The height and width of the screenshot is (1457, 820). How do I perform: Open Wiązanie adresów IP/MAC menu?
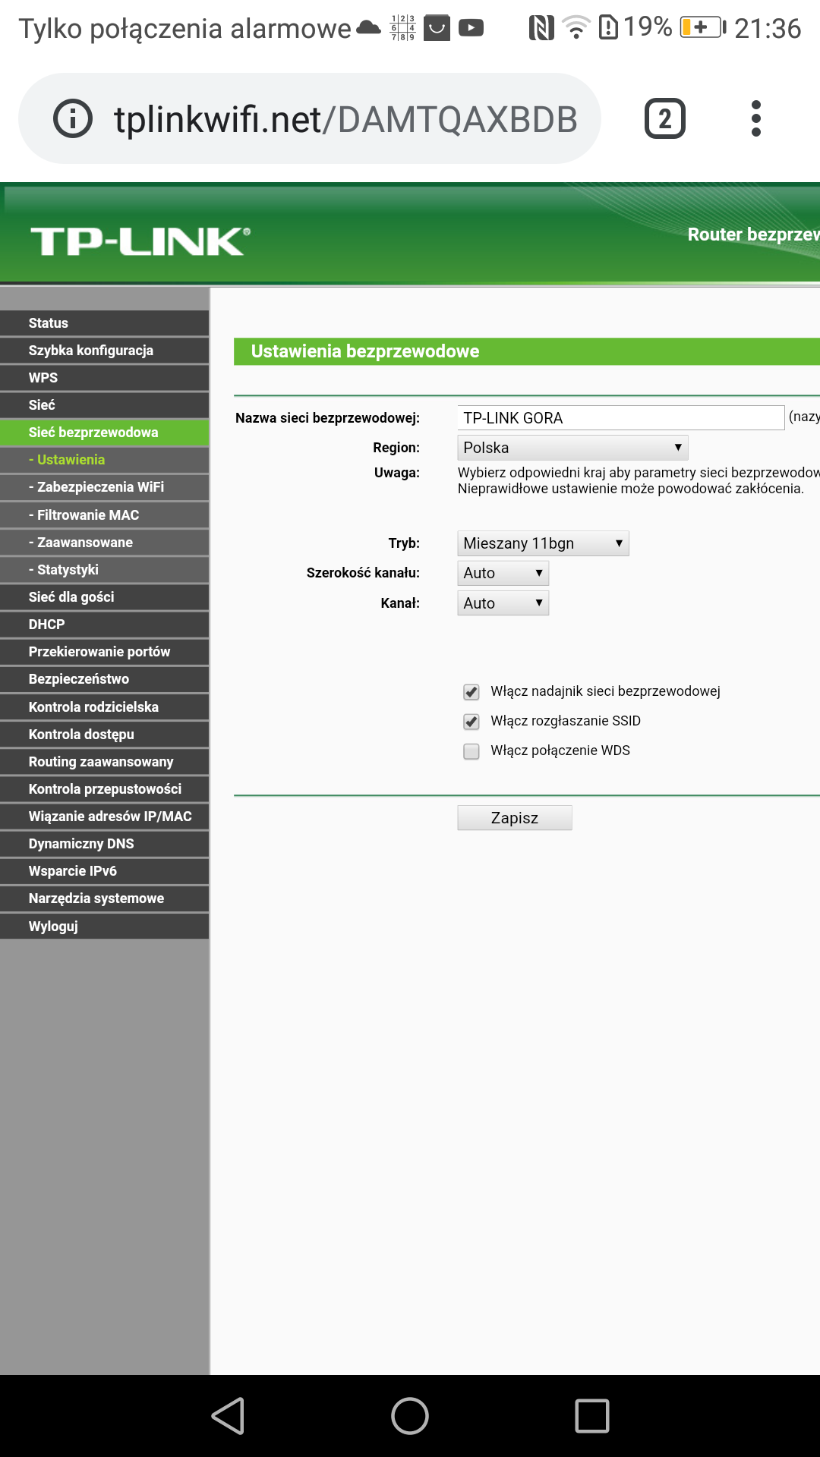click(x=104, y=817)
